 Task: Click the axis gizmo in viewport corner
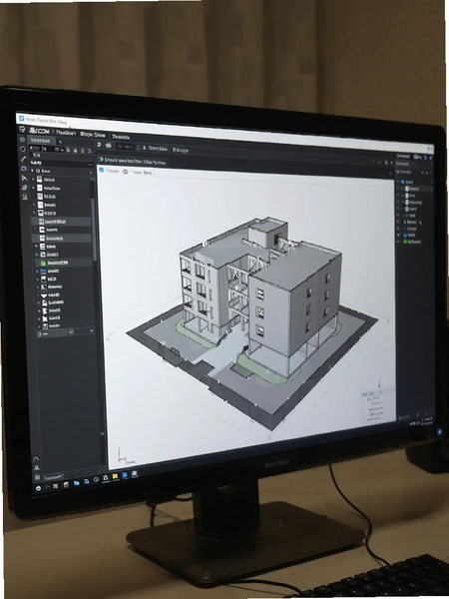pyautogui.click(x=122, y=456)
